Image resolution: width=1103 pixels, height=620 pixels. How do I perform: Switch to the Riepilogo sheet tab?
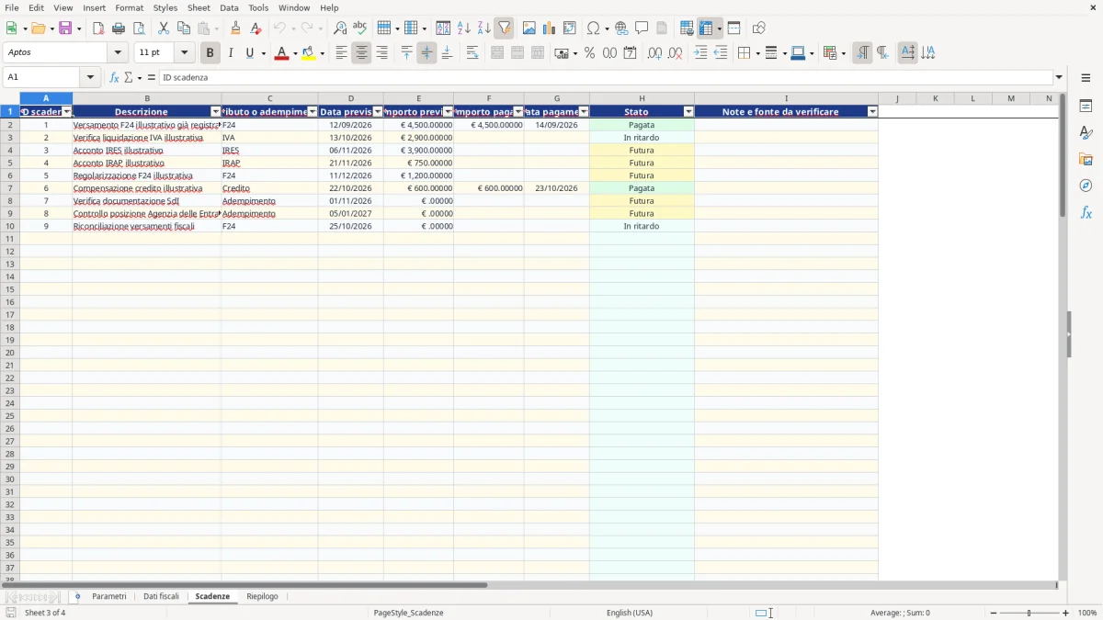pos(262,597)
